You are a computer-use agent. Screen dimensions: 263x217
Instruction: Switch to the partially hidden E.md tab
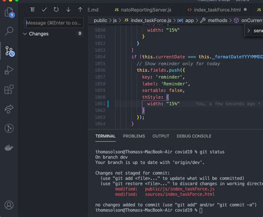pyautogui.click(x=93, y=10)
